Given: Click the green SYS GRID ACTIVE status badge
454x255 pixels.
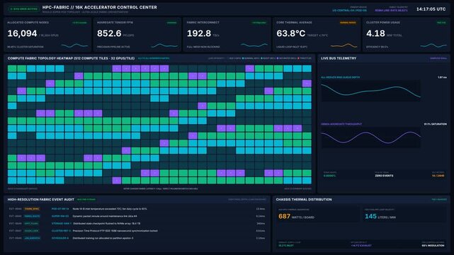Looking at the screenshot, I should tap(23, 9).
